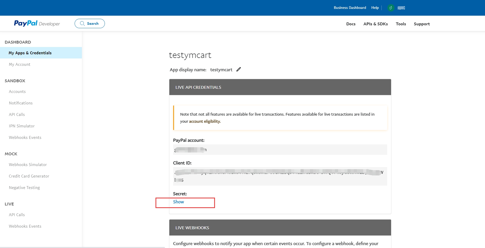Click the PayPal account field
This screenshot has width=485, height=248.
tap(280, 150)
